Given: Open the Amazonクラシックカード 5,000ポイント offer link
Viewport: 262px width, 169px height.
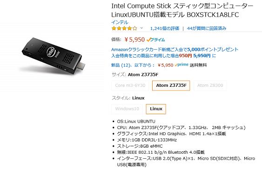Looking at the screenshot, I should coord(175,49).
